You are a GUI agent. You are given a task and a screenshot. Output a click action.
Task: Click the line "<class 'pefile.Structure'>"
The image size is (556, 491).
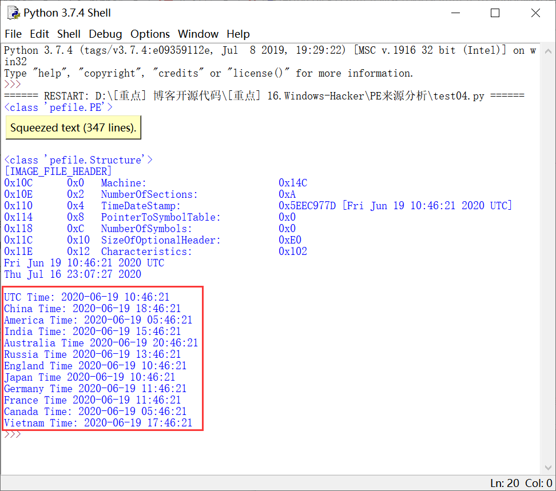coord(78,160)
